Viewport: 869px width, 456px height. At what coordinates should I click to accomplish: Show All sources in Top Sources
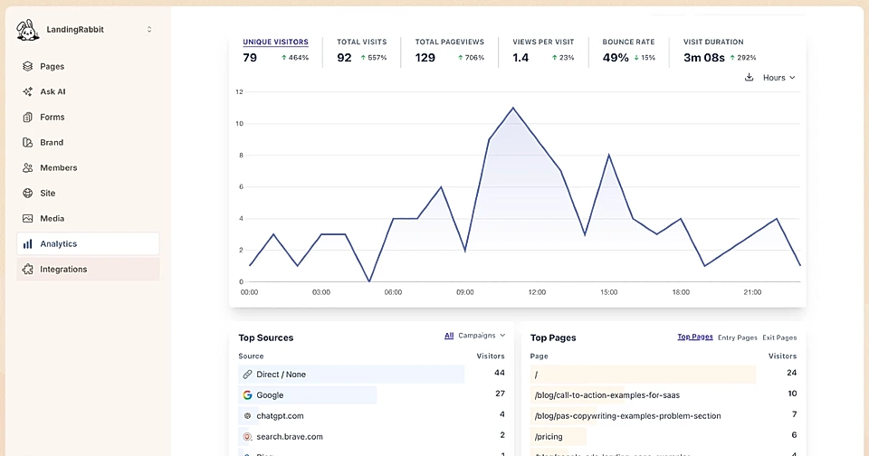click(449, 335)
